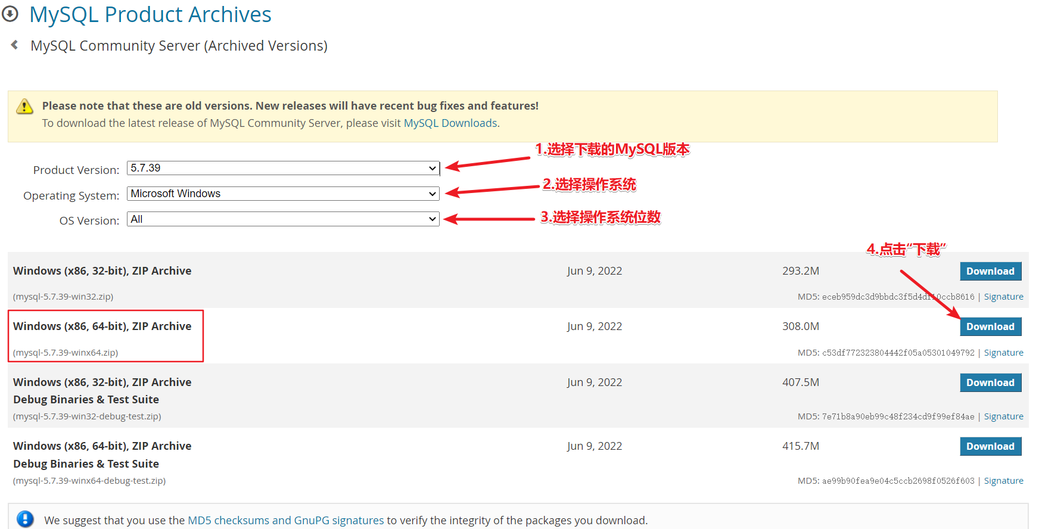Click the OS Version: label
Viewport: 1039px width, 529px height.
coord(89,221)
